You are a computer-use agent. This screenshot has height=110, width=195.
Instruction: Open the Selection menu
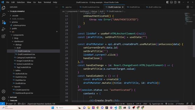(x=21, y=2)
